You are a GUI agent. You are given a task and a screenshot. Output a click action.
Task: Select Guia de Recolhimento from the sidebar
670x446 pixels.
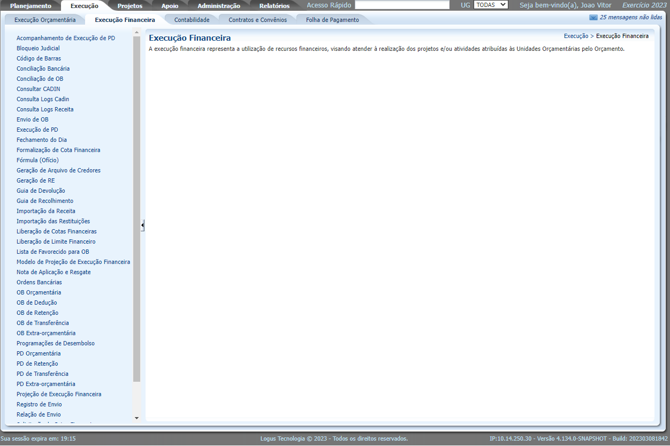pyautogui.click(x=45, y=201)
